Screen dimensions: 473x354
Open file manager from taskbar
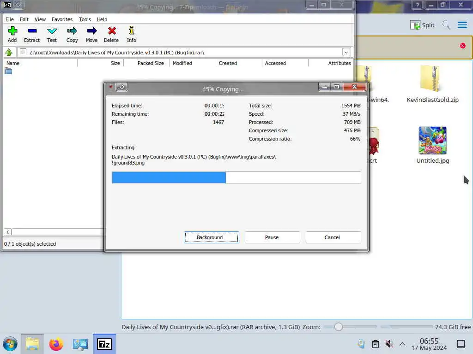(32, 344)
